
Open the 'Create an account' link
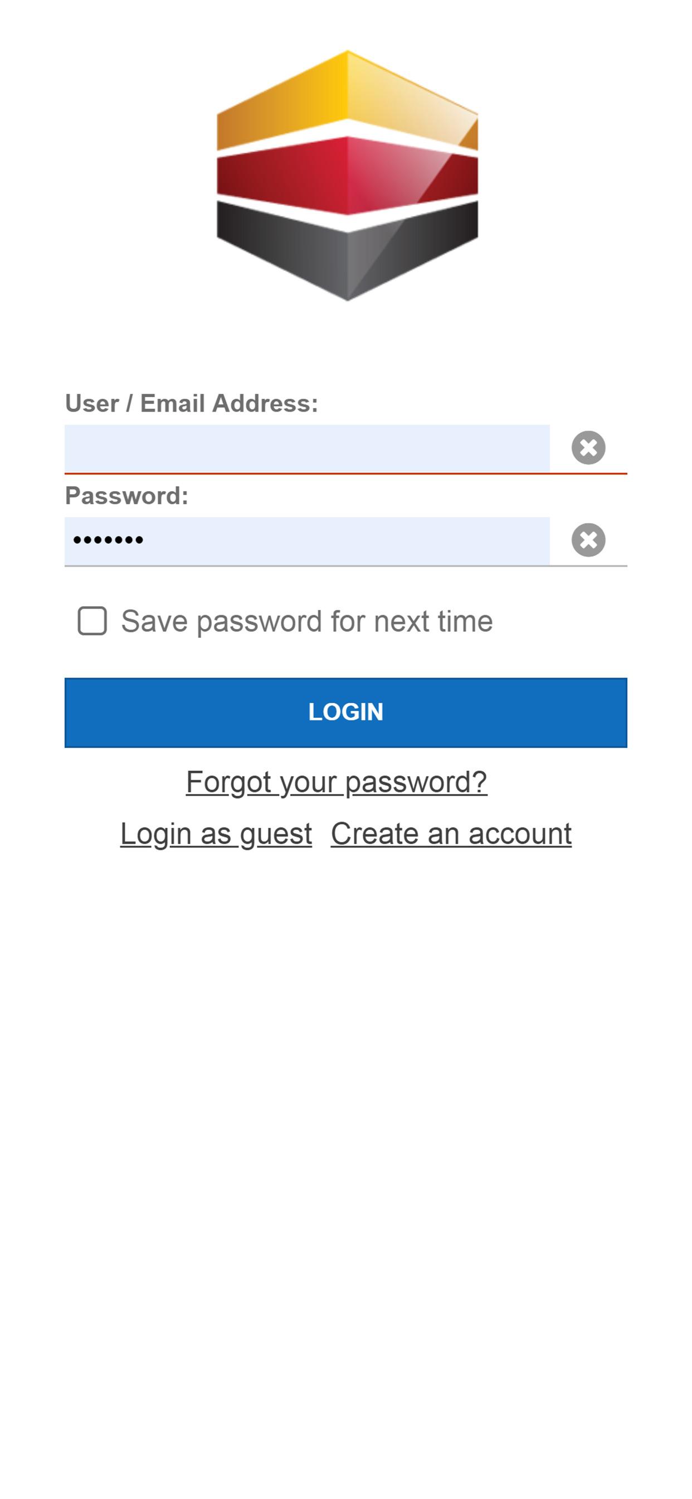click(451, 833)
